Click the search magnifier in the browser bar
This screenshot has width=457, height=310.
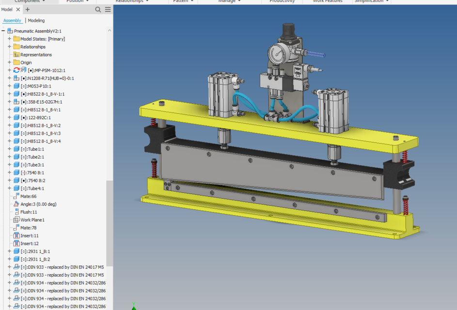(97, 9)
